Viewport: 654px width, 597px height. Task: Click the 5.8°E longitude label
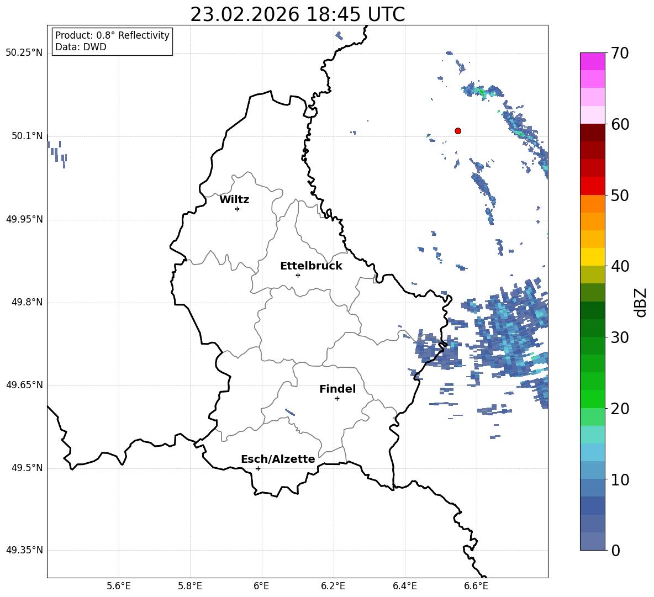(190, 586)
